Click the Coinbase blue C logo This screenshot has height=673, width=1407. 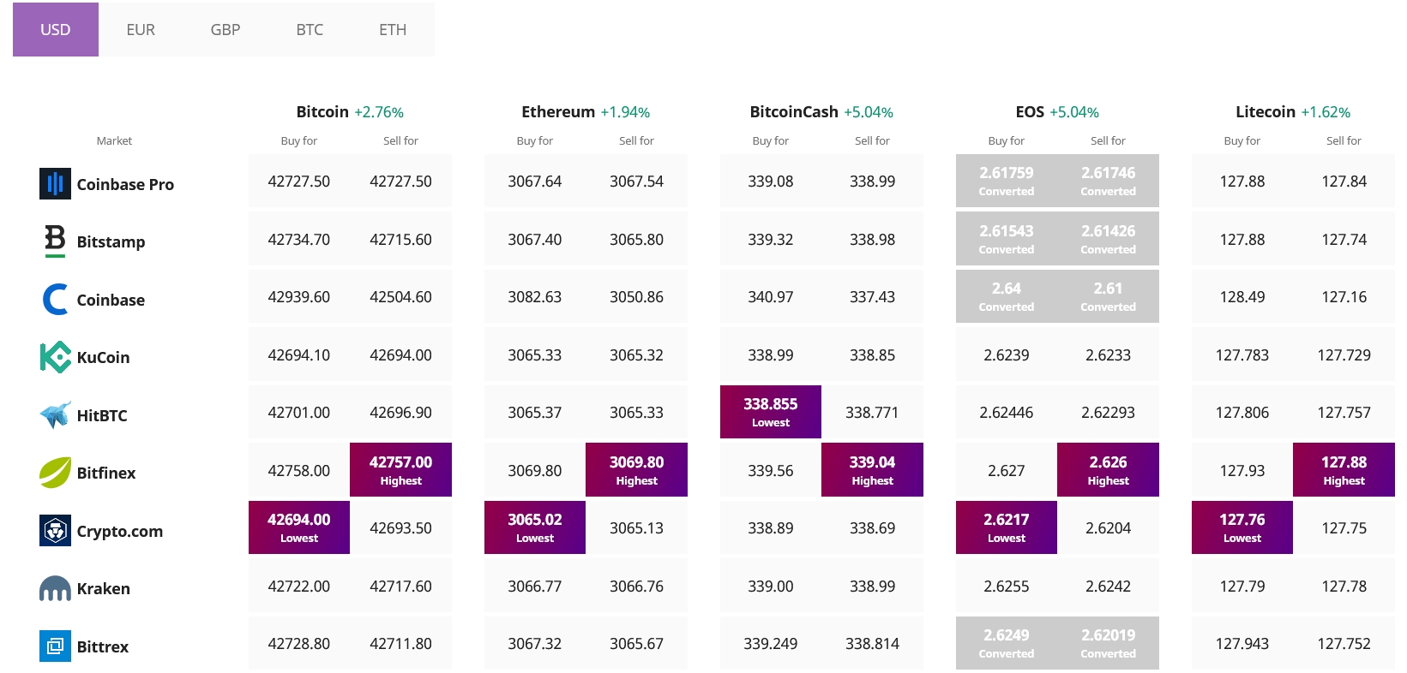pyautogui.click(x=55, y=299)
